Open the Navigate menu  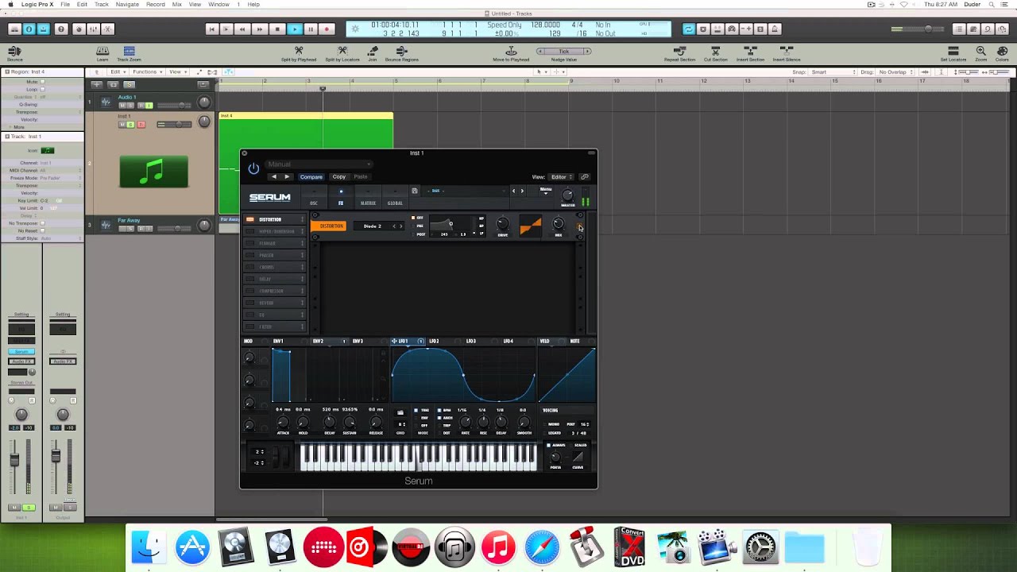[x=127, y=4]
